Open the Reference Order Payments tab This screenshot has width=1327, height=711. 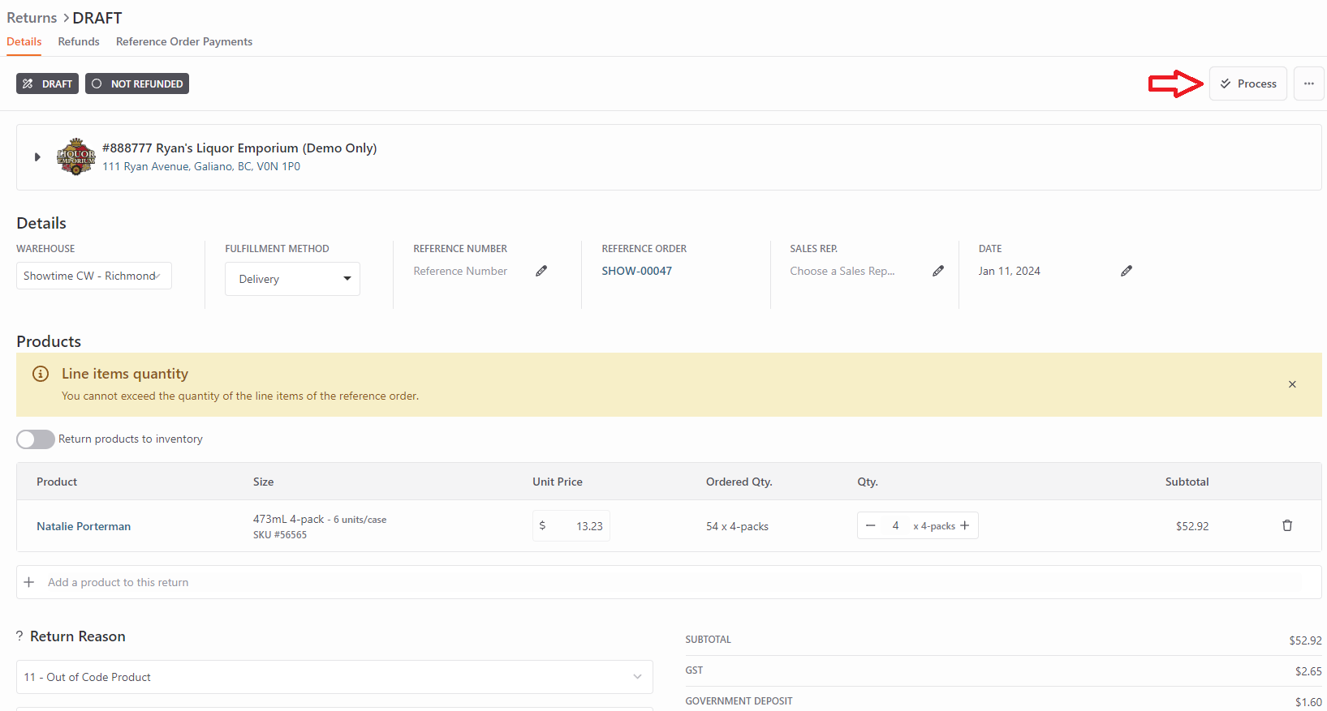(x=184, y=41)
